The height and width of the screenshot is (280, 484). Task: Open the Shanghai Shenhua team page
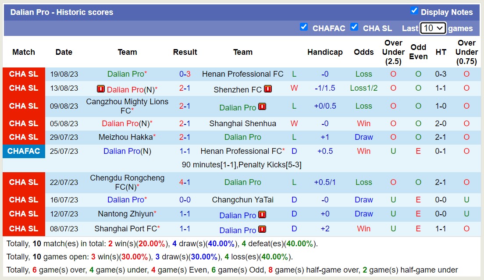click(x=242, y=123)
